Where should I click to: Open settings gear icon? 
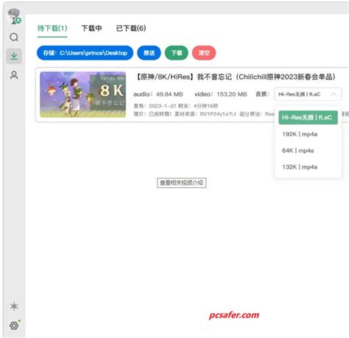coord(14,325)
